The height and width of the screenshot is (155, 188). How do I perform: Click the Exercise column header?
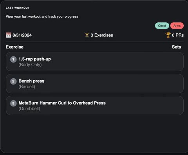click(x=14, y=47)
